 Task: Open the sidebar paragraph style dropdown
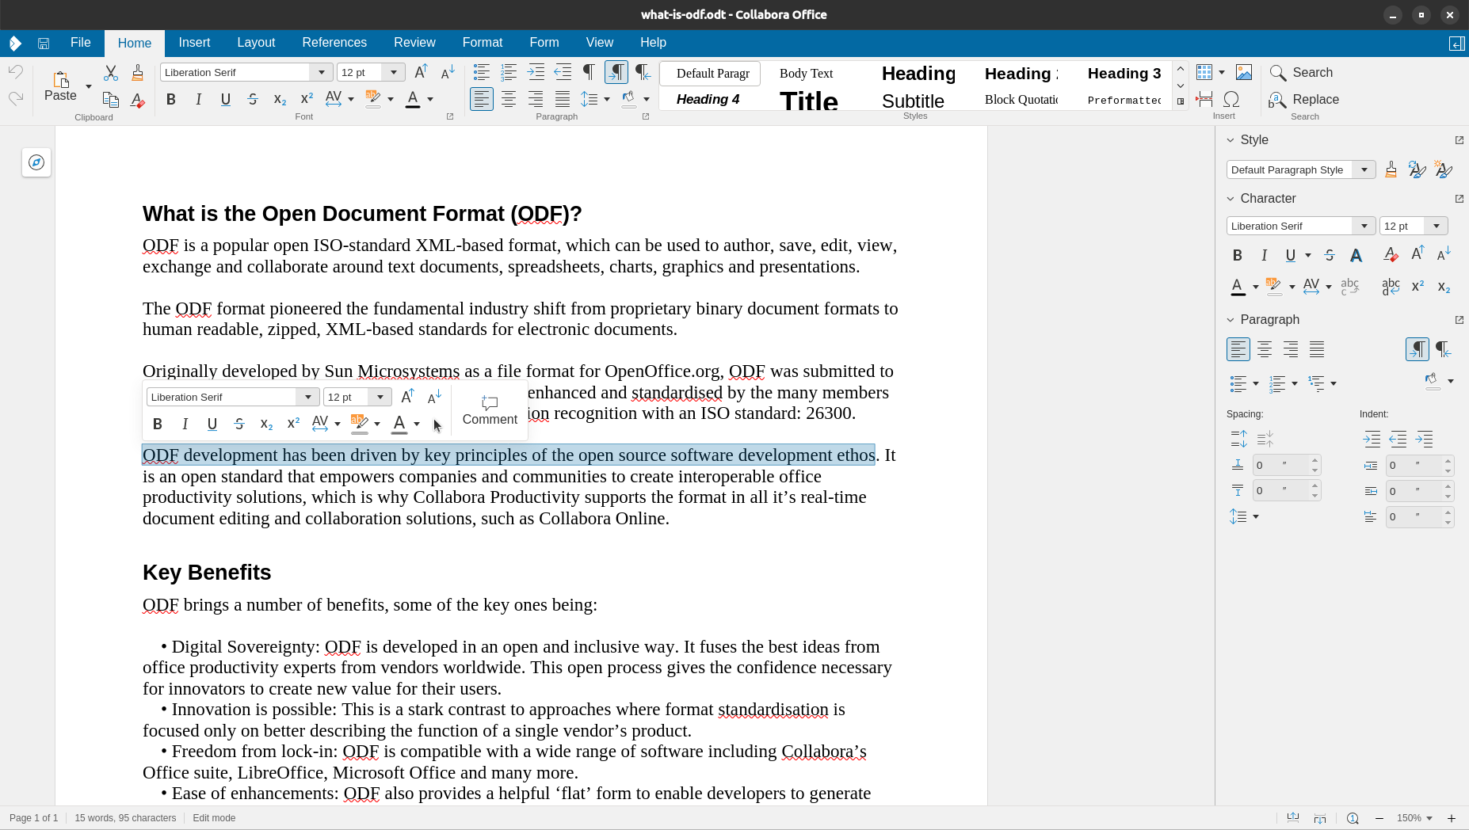pyautogui.click(x=1364, y=169)
